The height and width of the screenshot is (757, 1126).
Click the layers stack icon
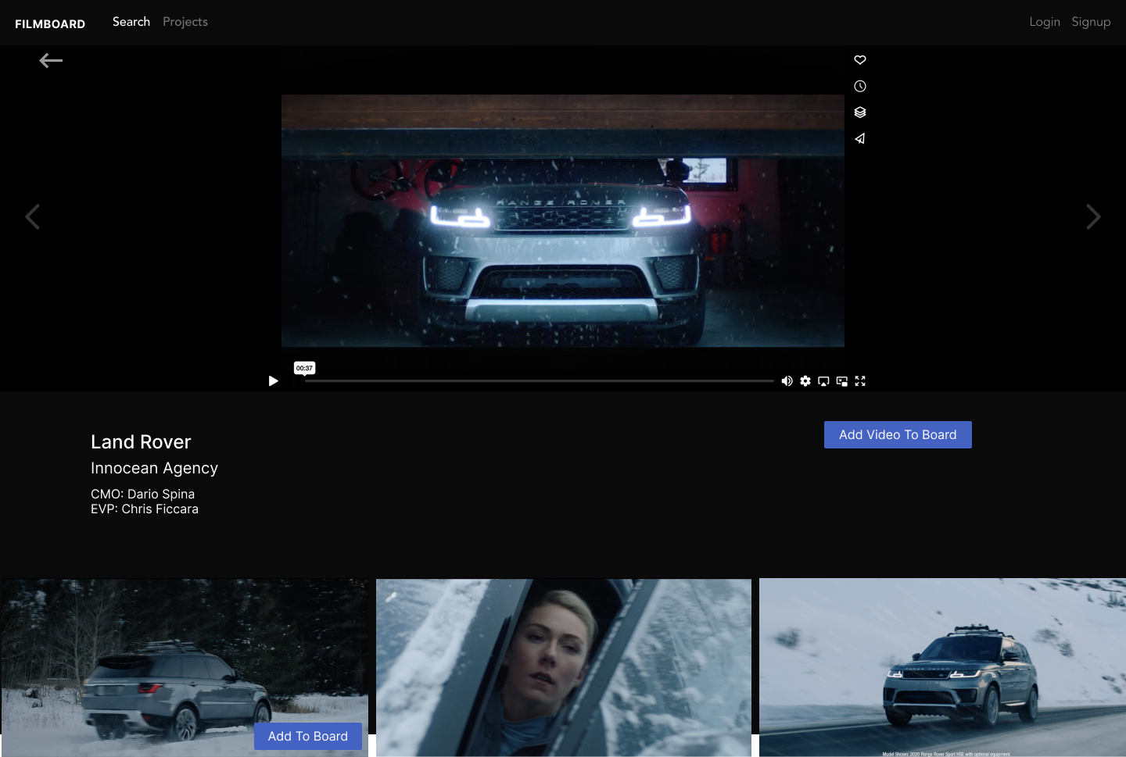[x=860, y=112]
